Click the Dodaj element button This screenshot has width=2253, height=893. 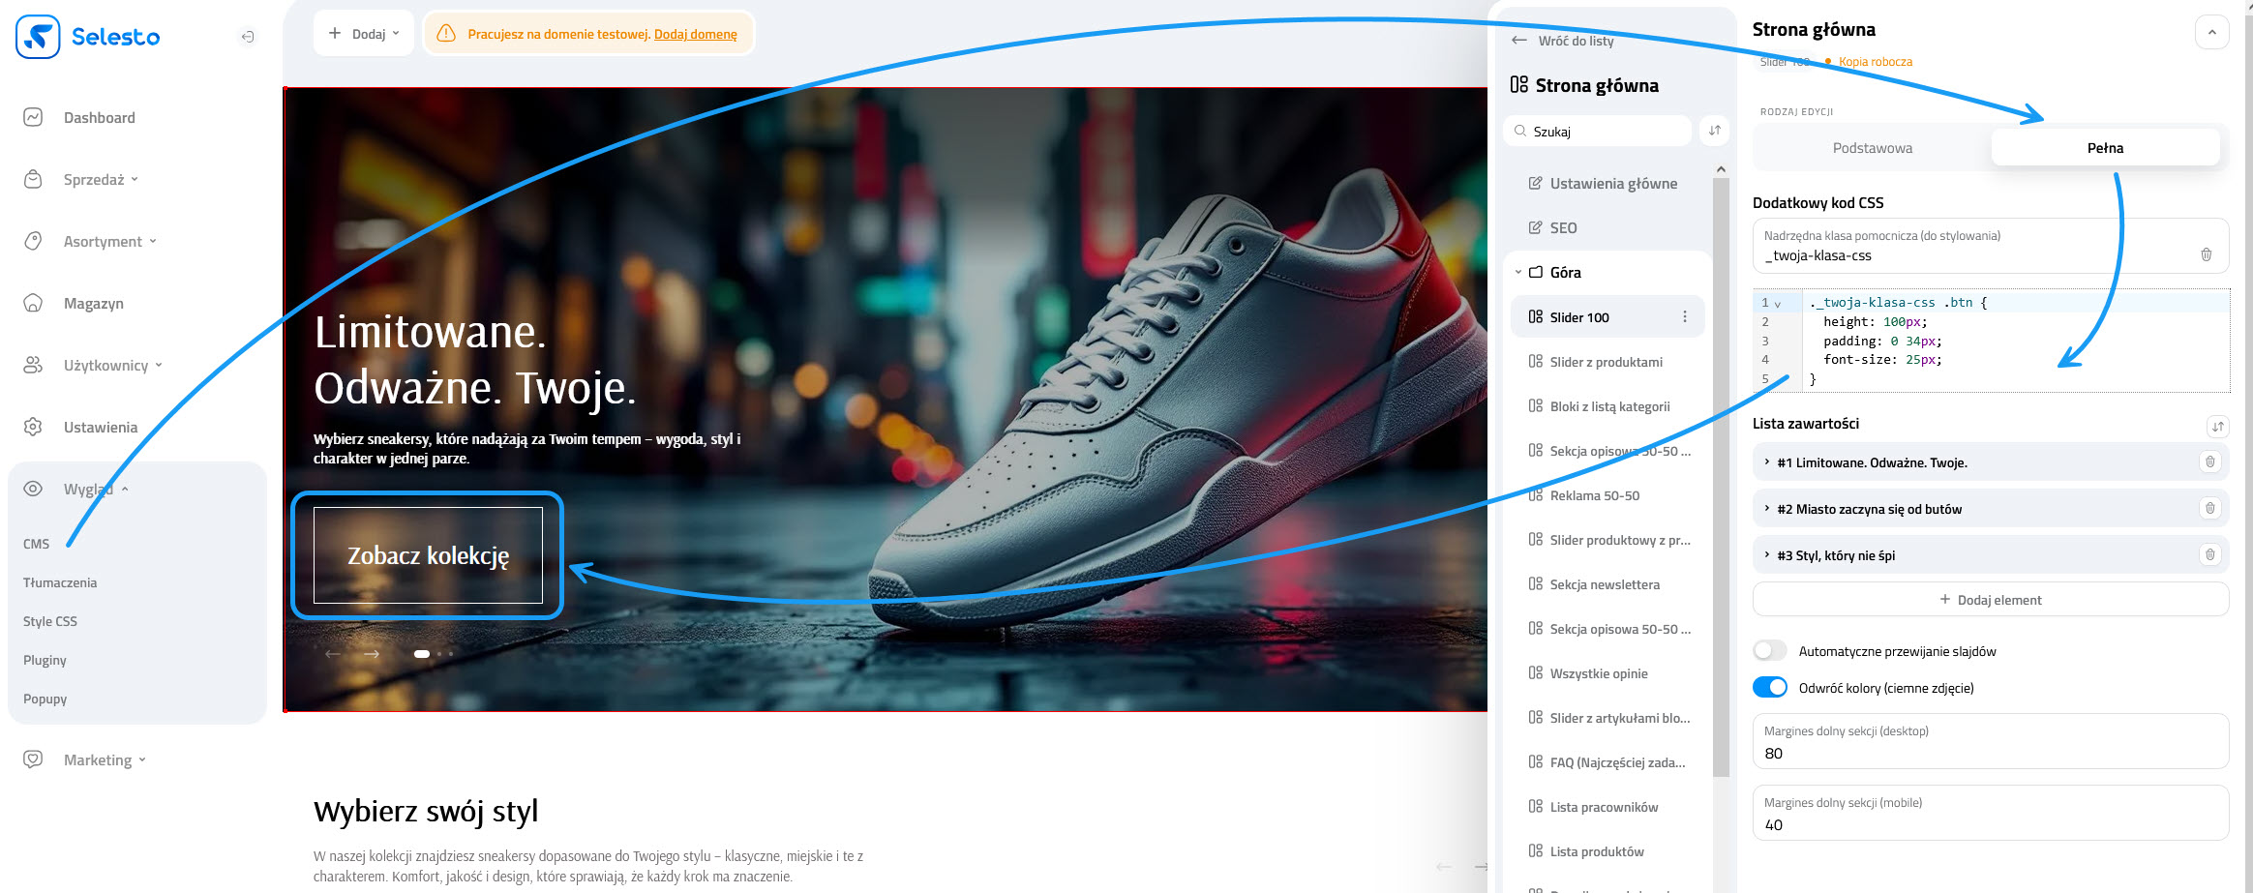pos(1989,599)
